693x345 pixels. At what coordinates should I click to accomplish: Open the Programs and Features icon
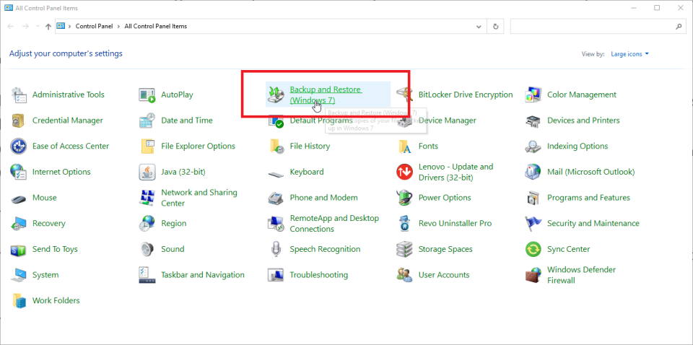[533, 198]
